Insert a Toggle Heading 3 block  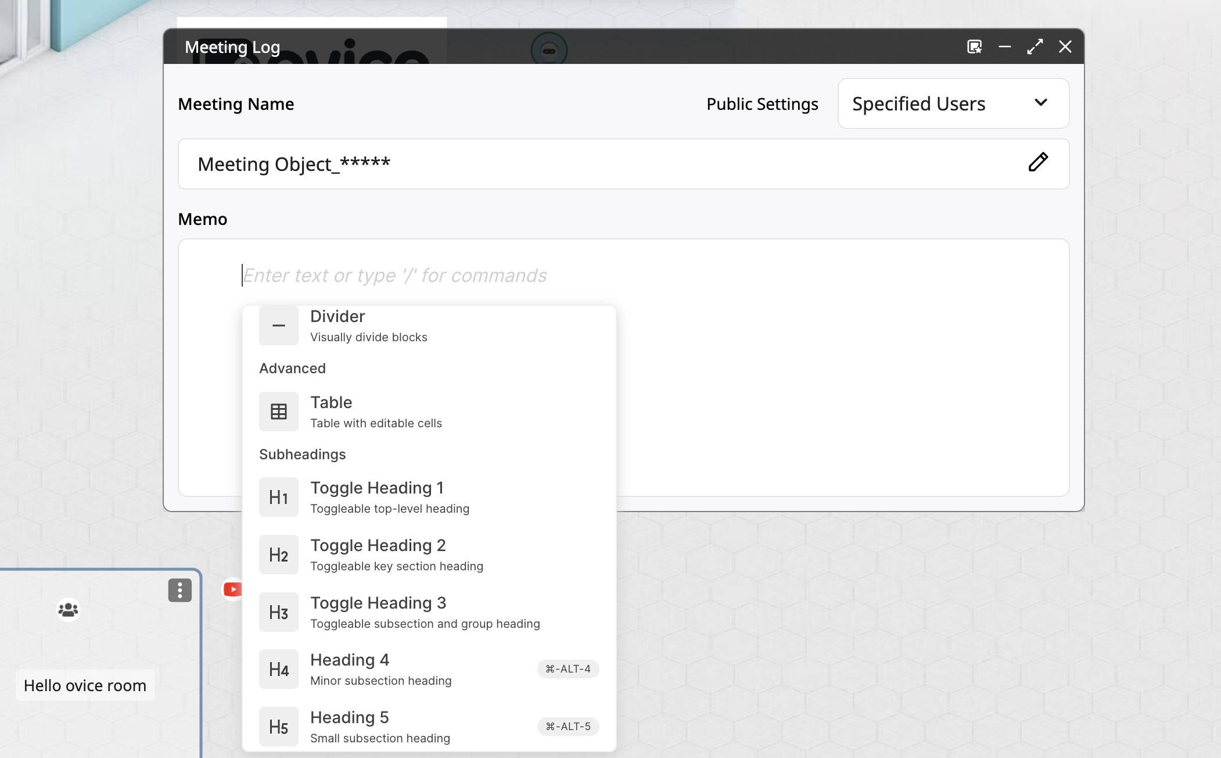click(429, 612)
